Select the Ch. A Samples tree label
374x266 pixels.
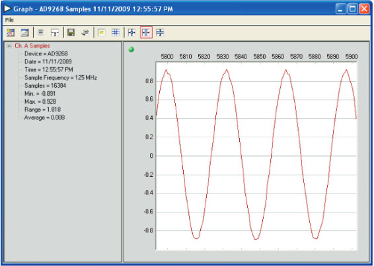32,46
